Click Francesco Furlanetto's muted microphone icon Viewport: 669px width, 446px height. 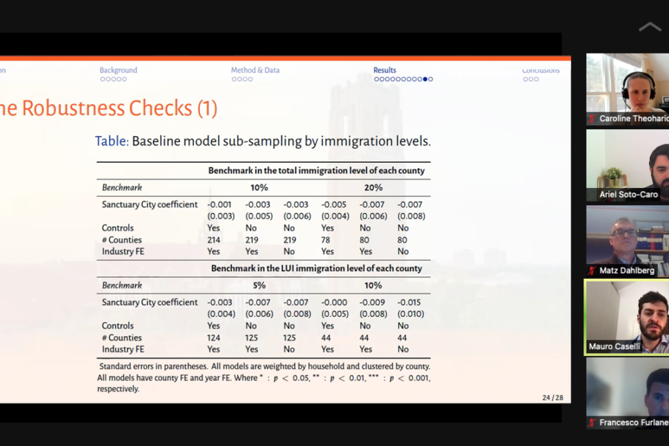coord(592,423)
